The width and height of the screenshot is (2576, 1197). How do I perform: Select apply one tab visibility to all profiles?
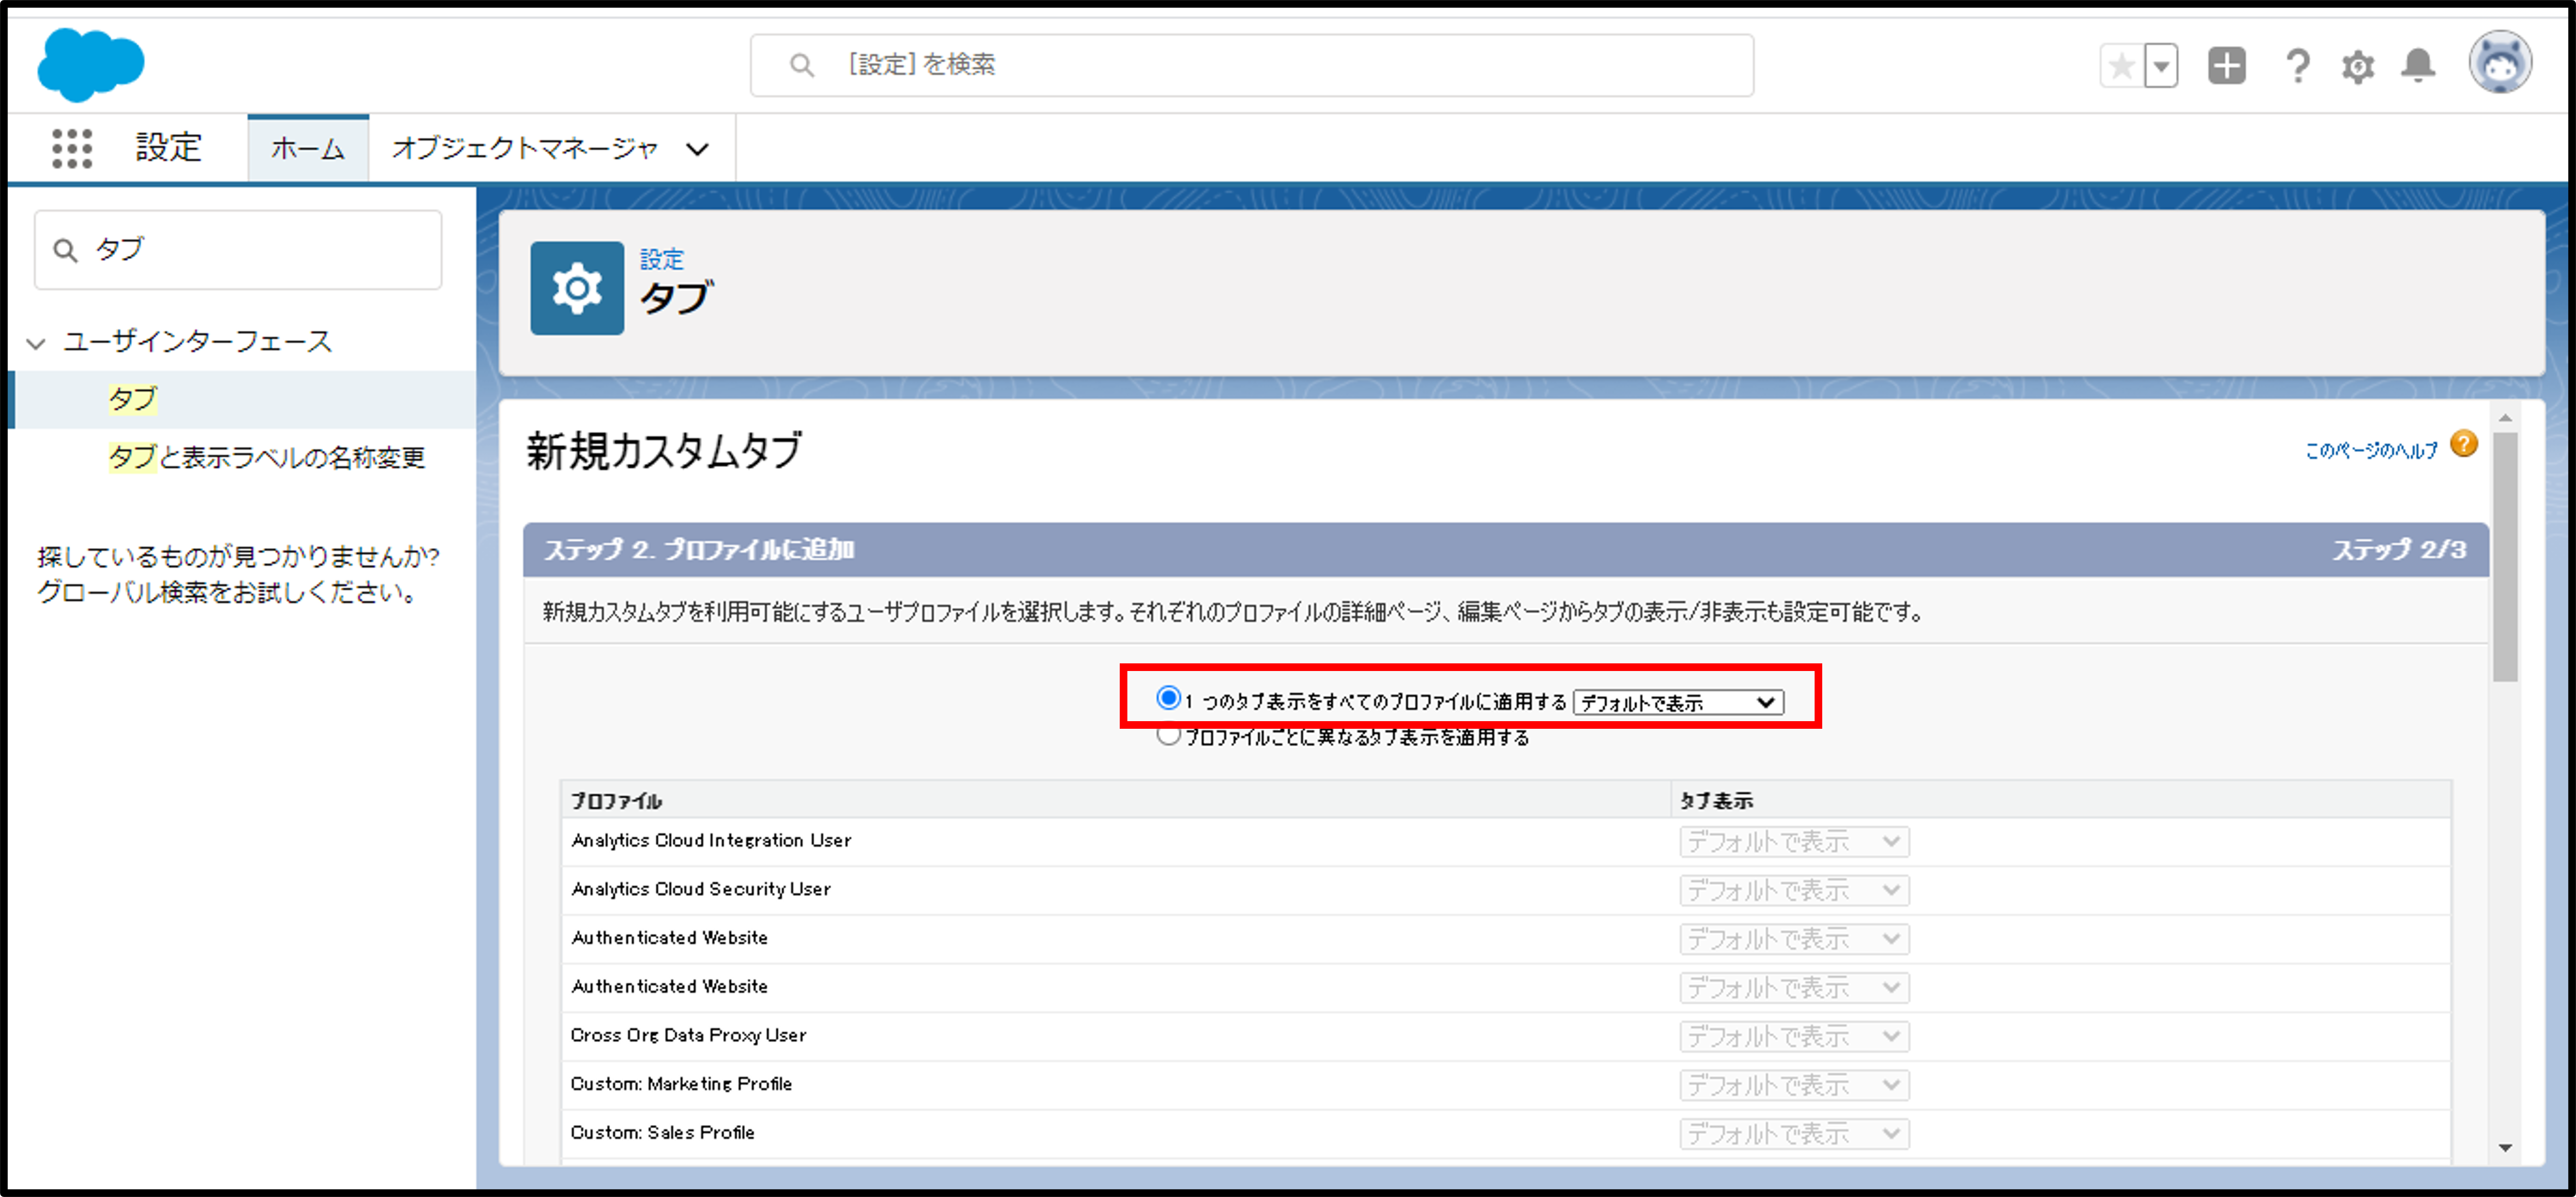click(1168, 697)
